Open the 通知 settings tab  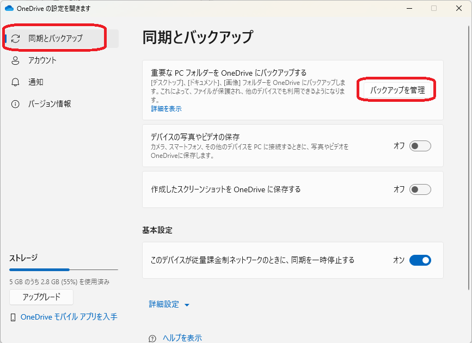(62, 82)
